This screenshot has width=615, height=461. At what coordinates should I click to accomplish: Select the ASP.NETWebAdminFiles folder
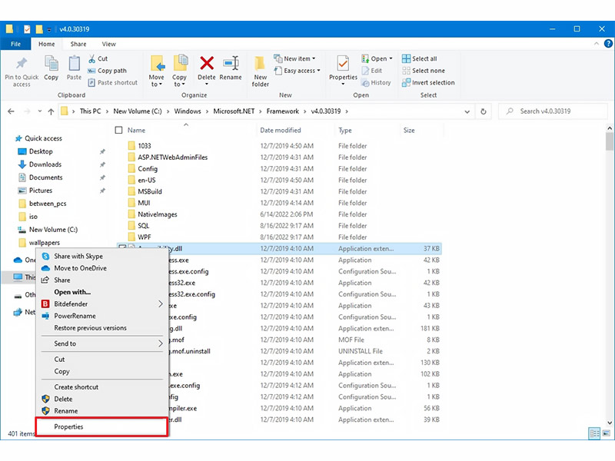pyautogui.click(x=172, y=158)
